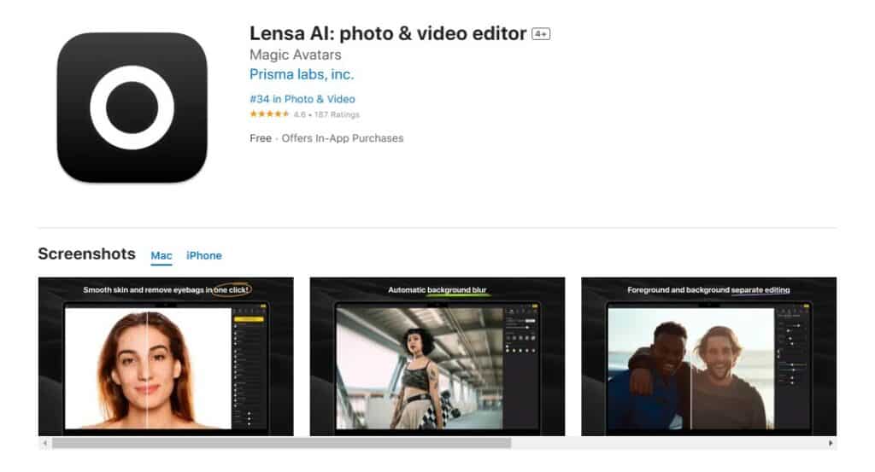This screenshot has width=875, height=472.
Task: Click the Lensa AI: photo & video editor title
Action: pos(388,33)
